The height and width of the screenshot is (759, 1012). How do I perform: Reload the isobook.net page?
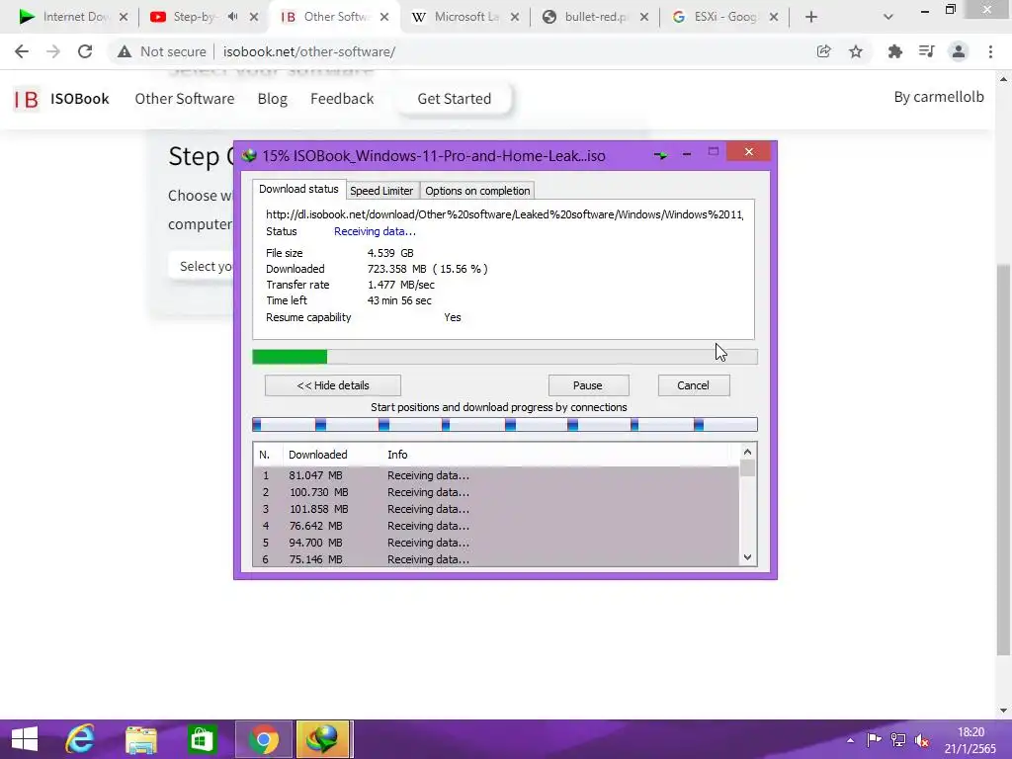point(85,51)
